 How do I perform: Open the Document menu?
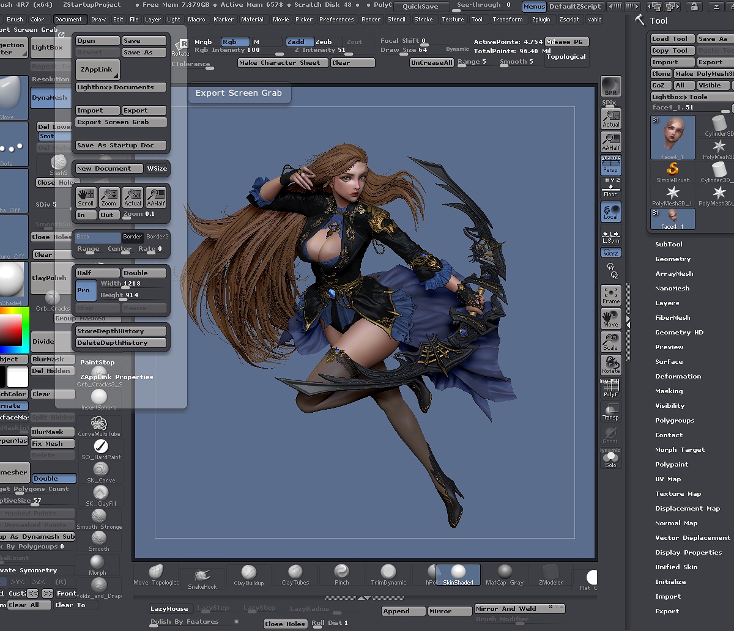point(69,19)
